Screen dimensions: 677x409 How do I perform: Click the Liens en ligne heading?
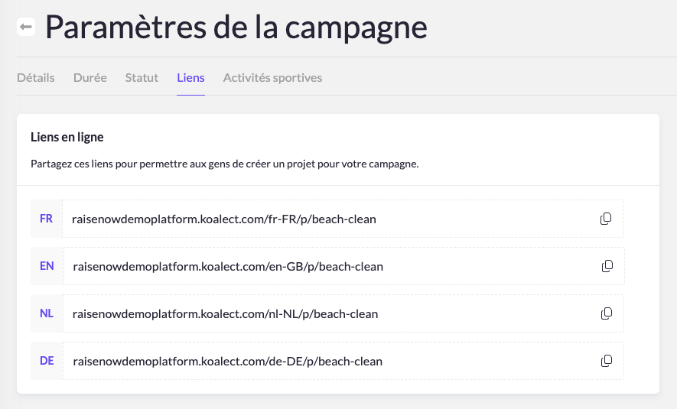pos(67,138)
